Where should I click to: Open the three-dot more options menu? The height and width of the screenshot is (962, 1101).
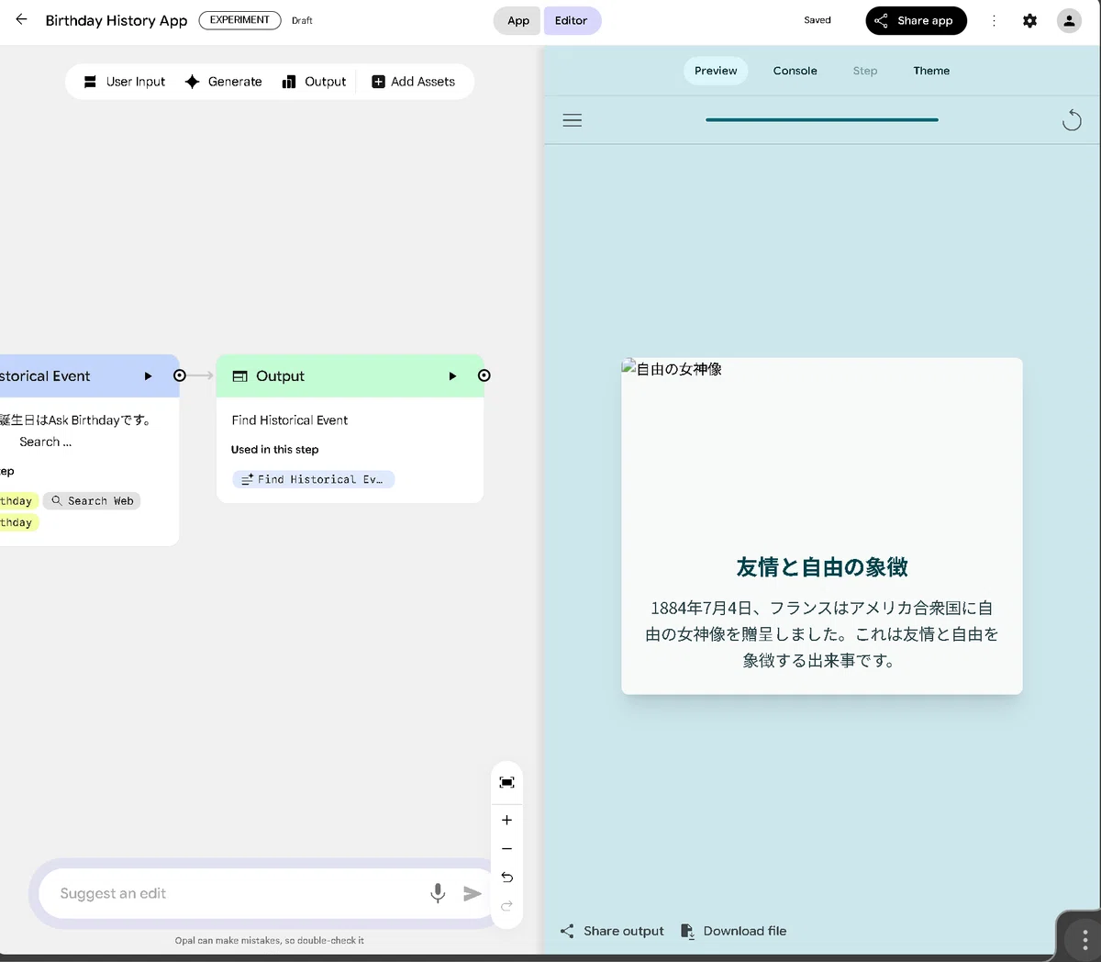coord(994,20)
